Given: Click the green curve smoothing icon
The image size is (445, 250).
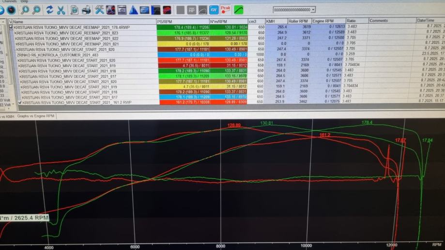Looking at the screenshot, I should [x=239, y=10].
